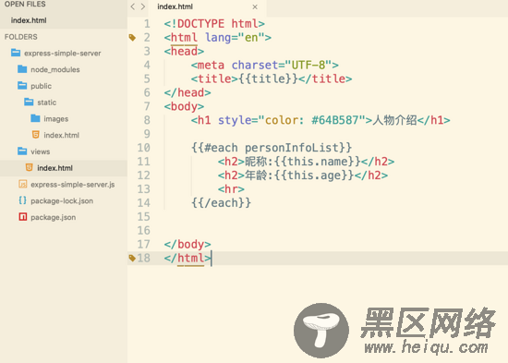Click the #64B587 color value
Screen dimensions: 508x363
[x=334, y=120]
